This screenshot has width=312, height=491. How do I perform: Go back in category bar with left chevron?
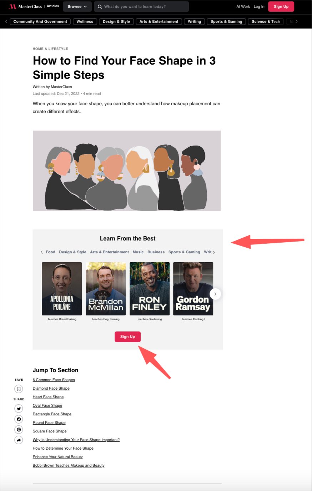pyautogui.click(x=6, y=21)
